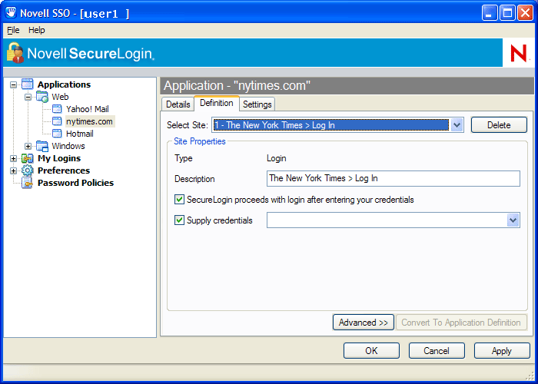Click the Web folder icon
The width and height of the screenshot is (538, 384).
pos(42,97)
